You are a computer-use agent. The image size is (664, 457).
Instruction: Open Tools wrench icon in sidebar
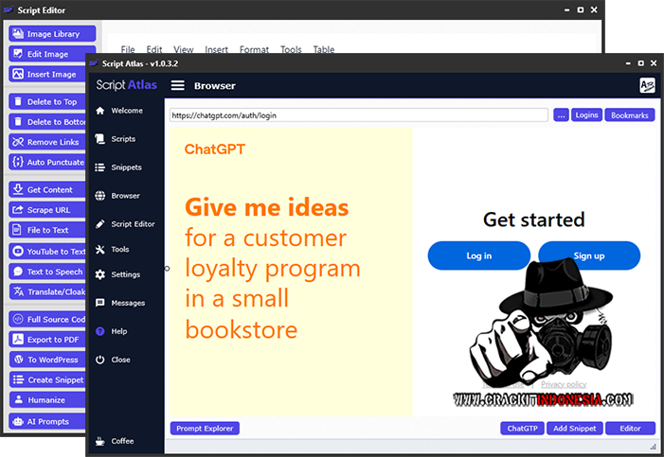(100, 250)
